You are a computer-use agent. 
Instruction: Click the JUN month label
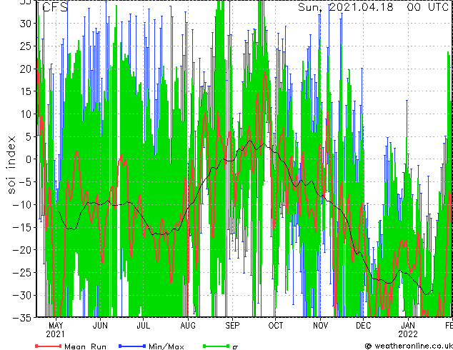click(100, 326)
